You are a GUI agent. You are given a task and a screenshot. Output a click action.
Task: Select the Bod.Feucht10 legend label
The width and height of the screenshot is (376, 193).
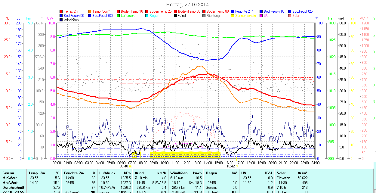(x=274, y=11)
